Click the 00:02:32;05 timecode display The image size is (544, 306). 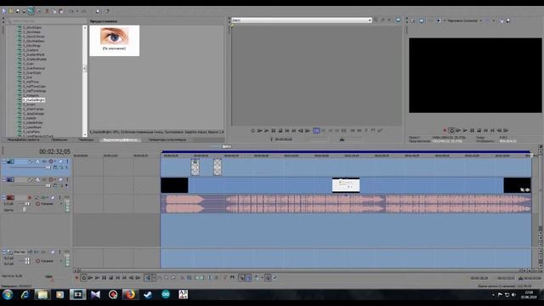coord(54,151)
